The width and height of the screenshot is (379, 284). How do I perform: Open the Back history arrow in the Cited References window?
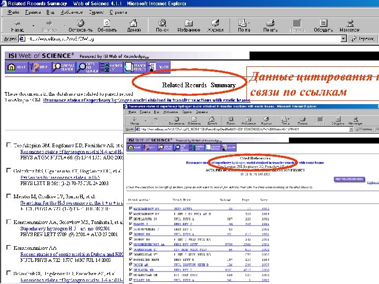point(145,120)
